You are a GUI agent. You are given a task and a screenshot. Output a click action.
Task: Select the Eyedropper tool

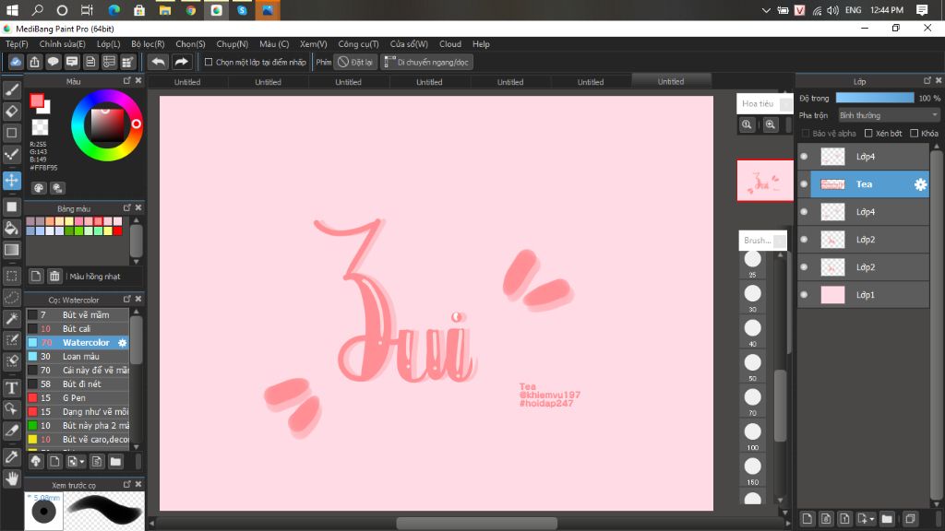pos(11,457)
